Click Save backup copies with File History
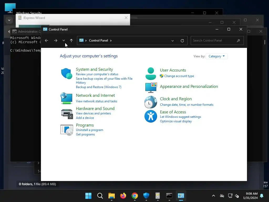This screenshot has height=202, width=269. click(104, 80)
